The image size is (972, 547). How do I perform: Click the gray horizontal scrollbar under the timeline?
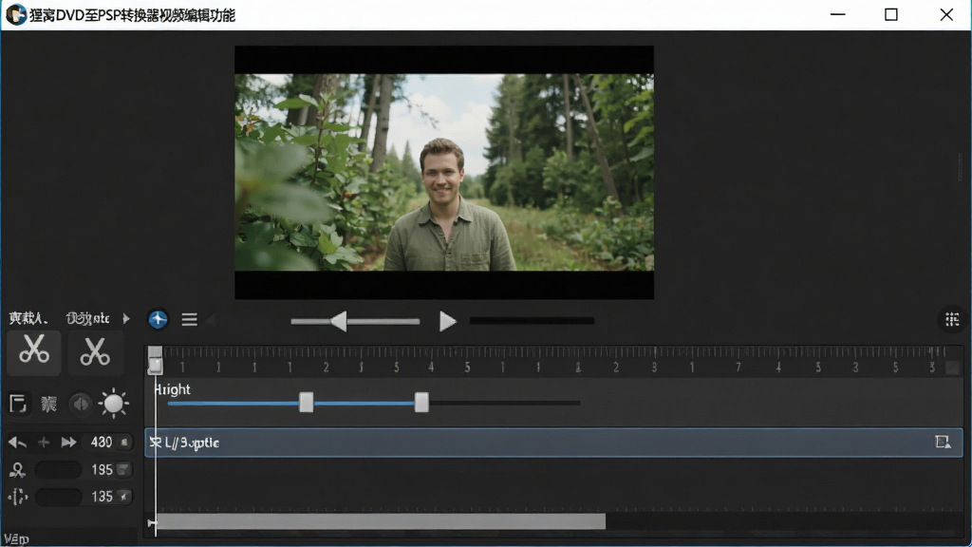[x=380, y=521]
